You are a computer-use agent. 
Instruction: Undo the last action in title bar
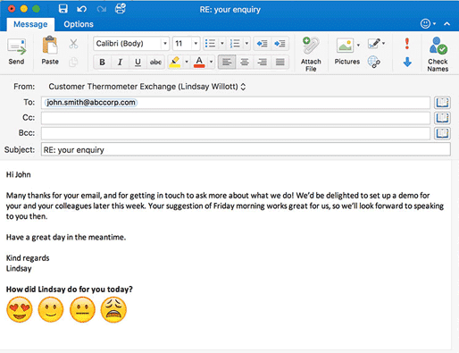point(81,9)
